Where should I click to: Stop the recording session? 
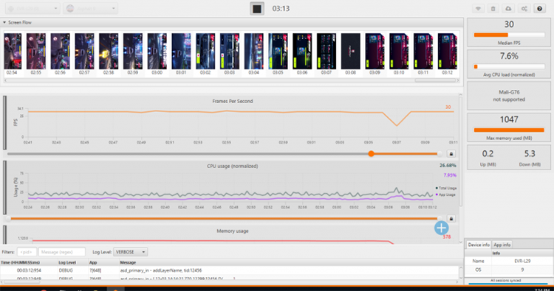point(257,8)
